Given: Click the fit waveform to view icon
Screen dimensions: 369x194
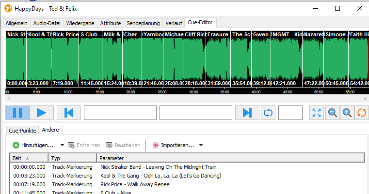Looking at the screenshot, I should coord(317,113).
